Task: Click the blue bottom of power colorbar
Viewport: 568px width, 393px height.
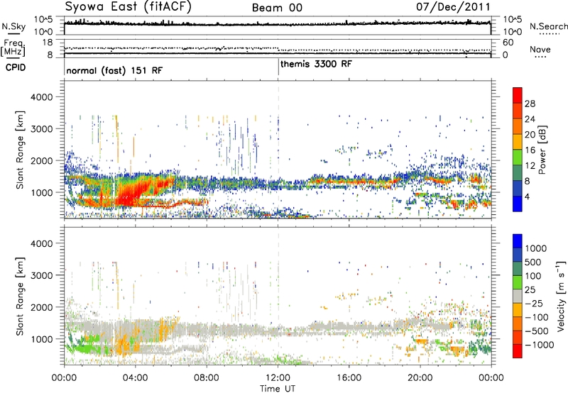Action: (x=518, y=204)
